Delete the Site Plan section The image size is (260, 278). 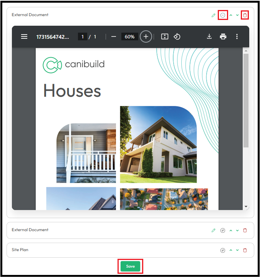245,250
